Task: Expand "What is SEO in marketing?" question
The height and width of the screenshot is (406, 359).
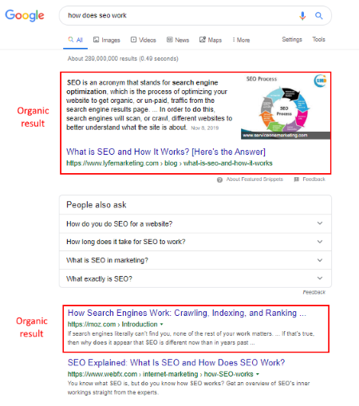Action: click(x=195, y=260)
